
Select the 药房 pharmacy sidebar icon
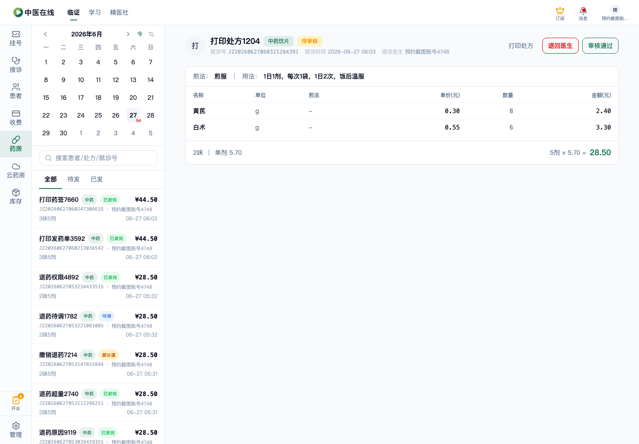click(16, 144)
